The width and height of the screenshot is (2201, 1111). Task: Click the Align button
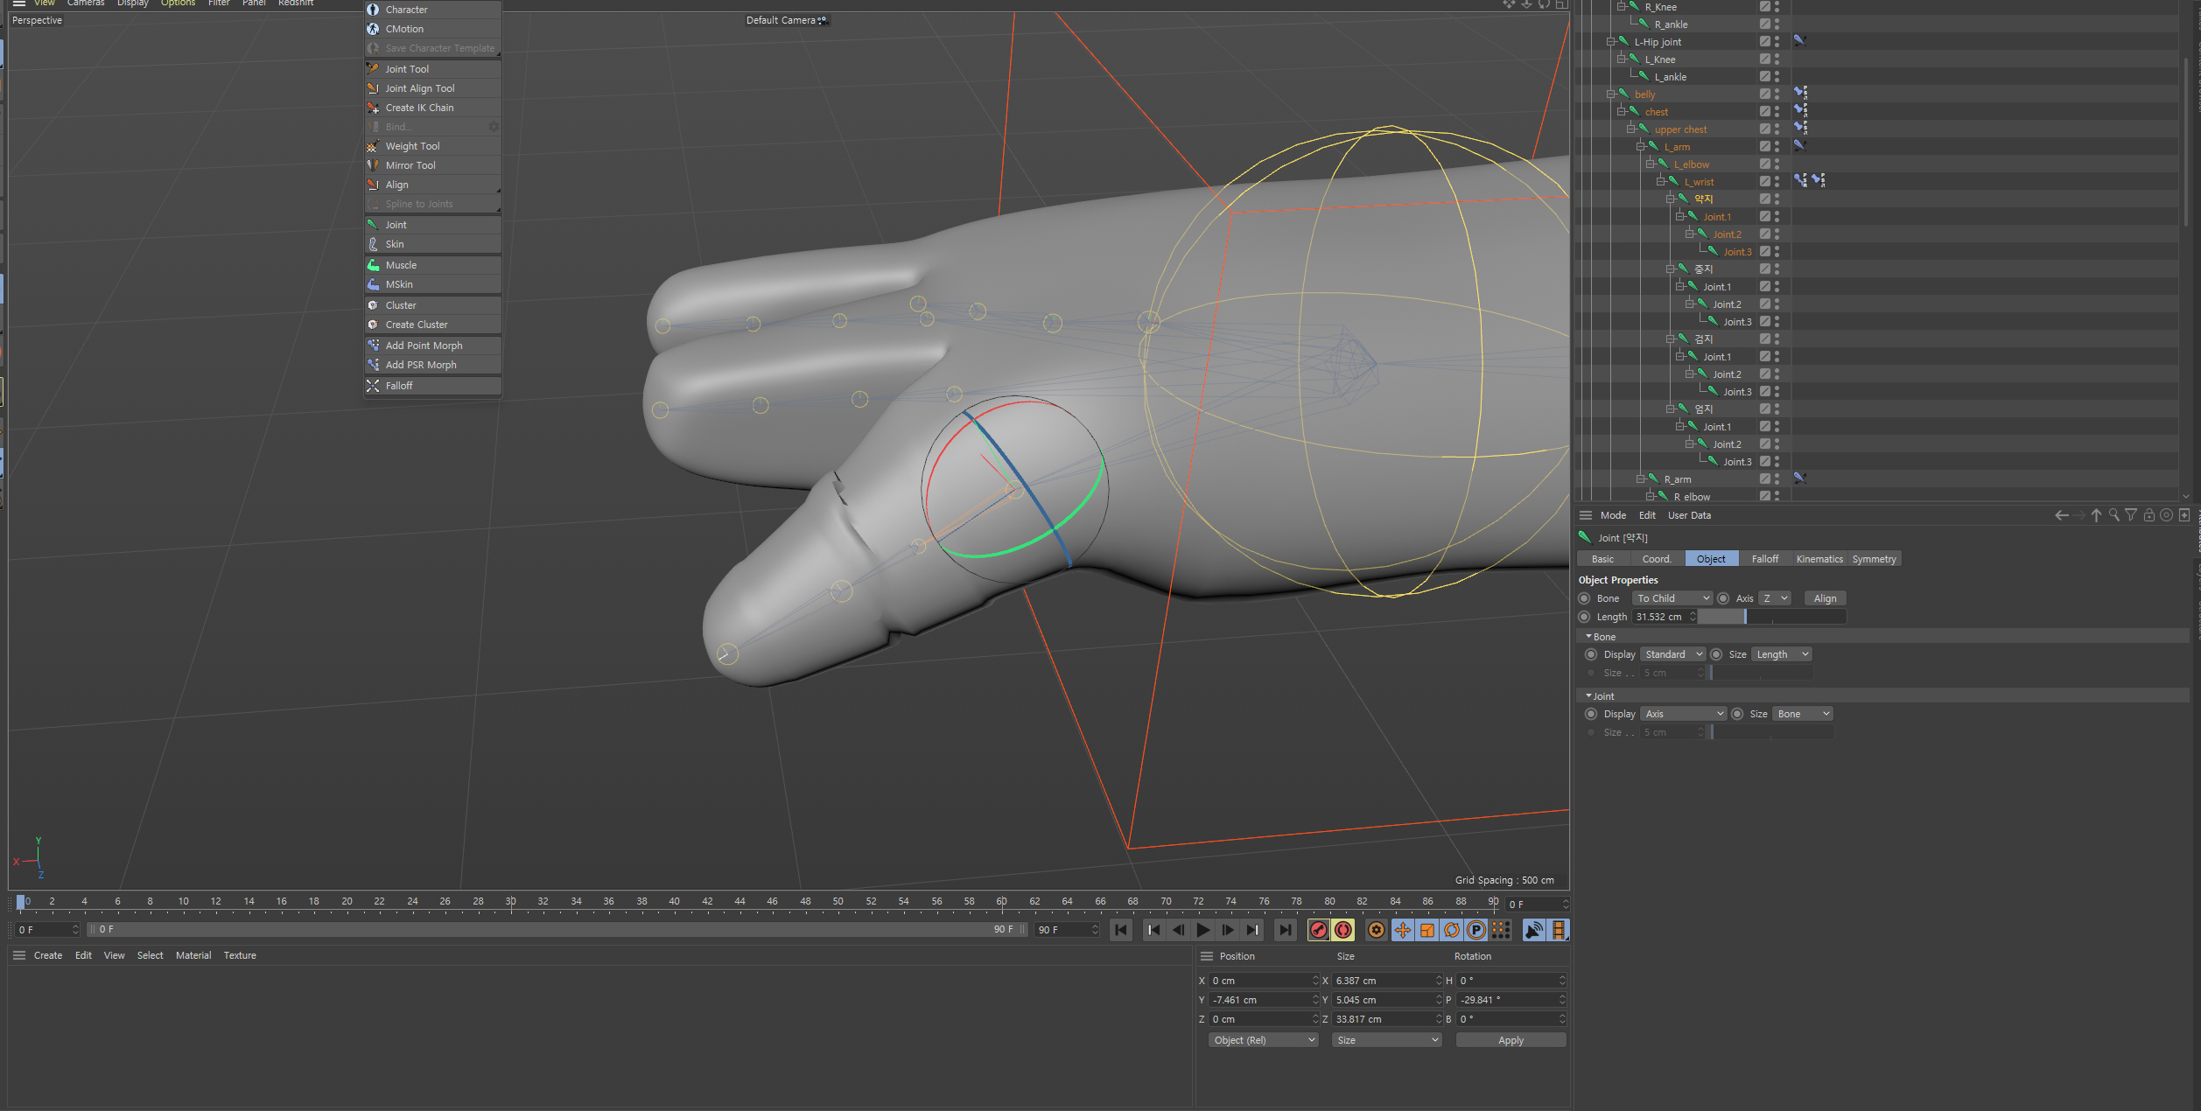(1826, 598)
